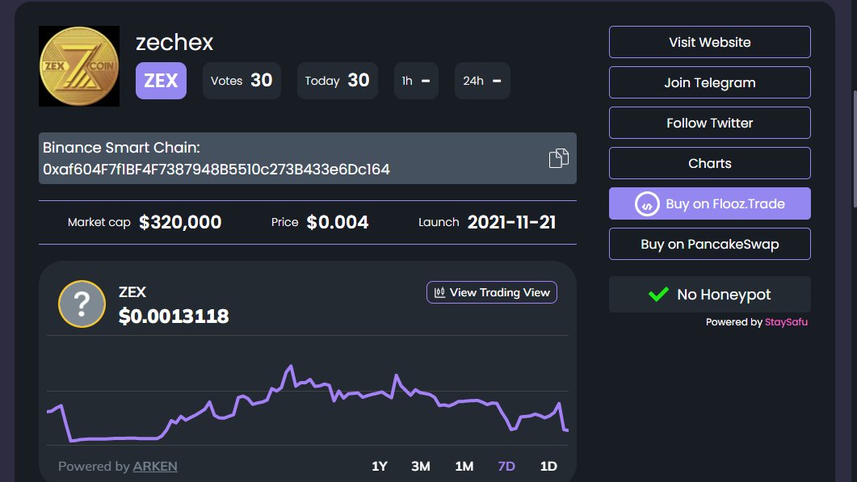The width and height of the screenshot is (857, 482).
Task: Switch chart to 1M range
Action: (464, 466)
